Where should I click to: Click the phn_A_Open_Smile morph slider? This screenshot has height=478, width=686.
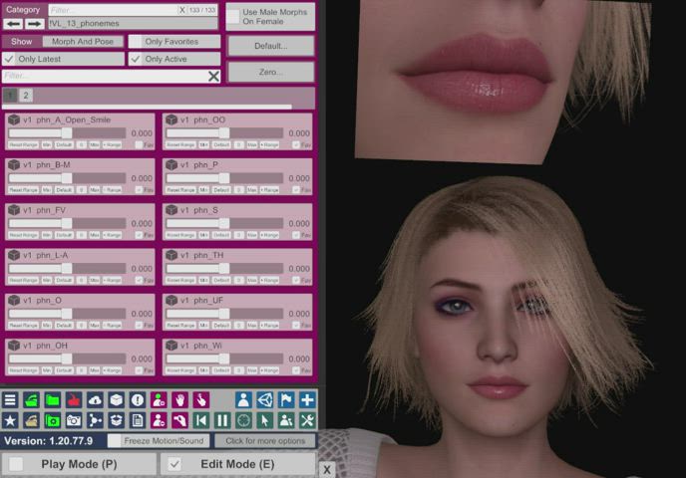[67, 132]
